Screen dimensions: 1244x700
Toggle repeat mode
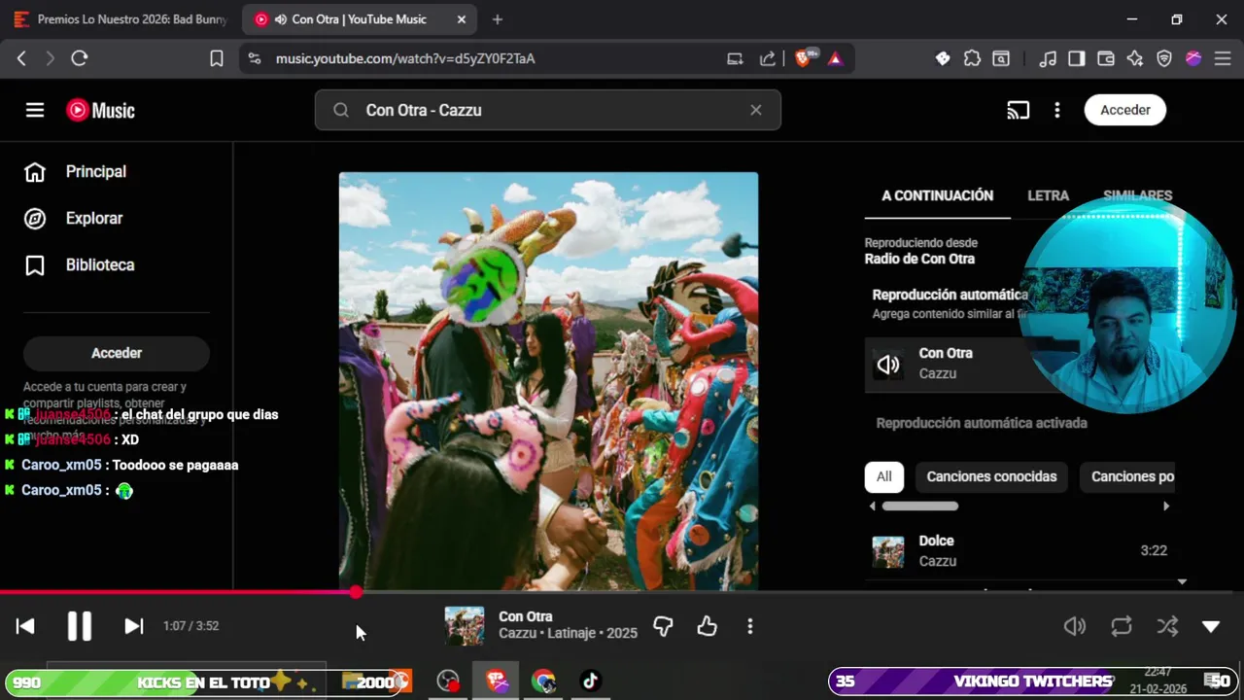[x=1122, y=626]
